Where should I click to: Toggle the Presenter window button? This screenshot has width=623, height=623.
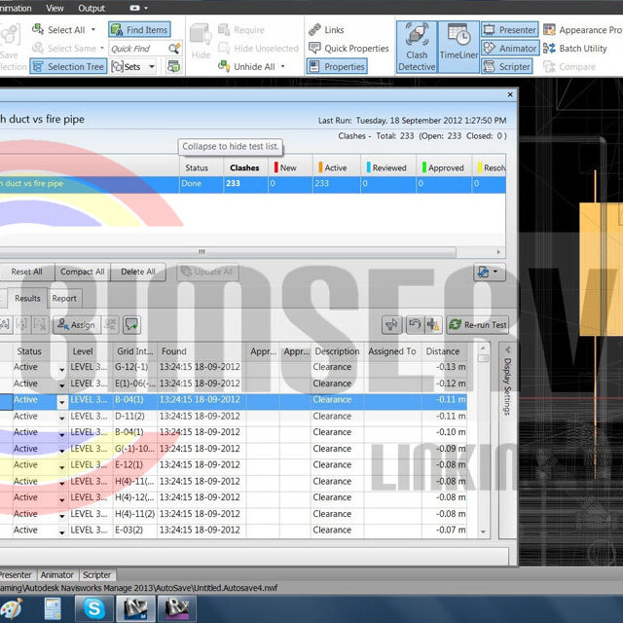click(508, 30)
